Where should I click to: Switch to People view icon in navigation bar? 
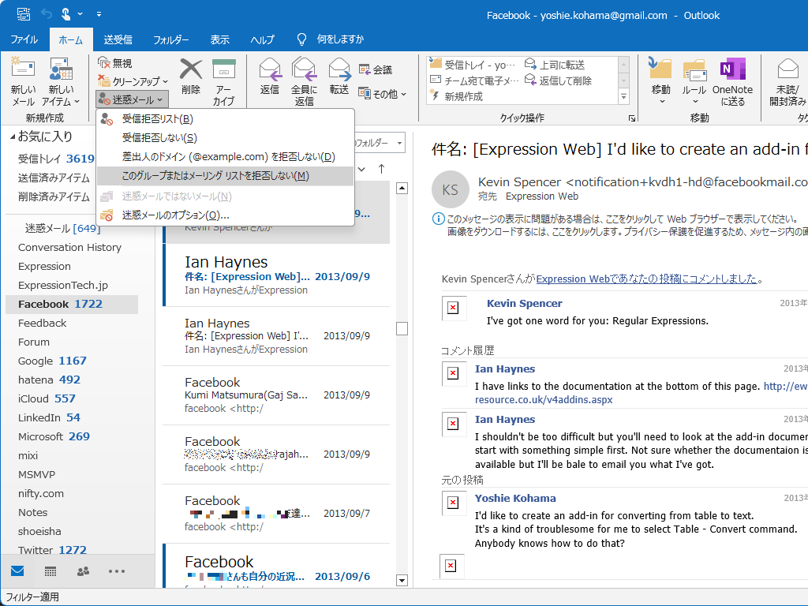pyautogui.click(x=83, y=571)
